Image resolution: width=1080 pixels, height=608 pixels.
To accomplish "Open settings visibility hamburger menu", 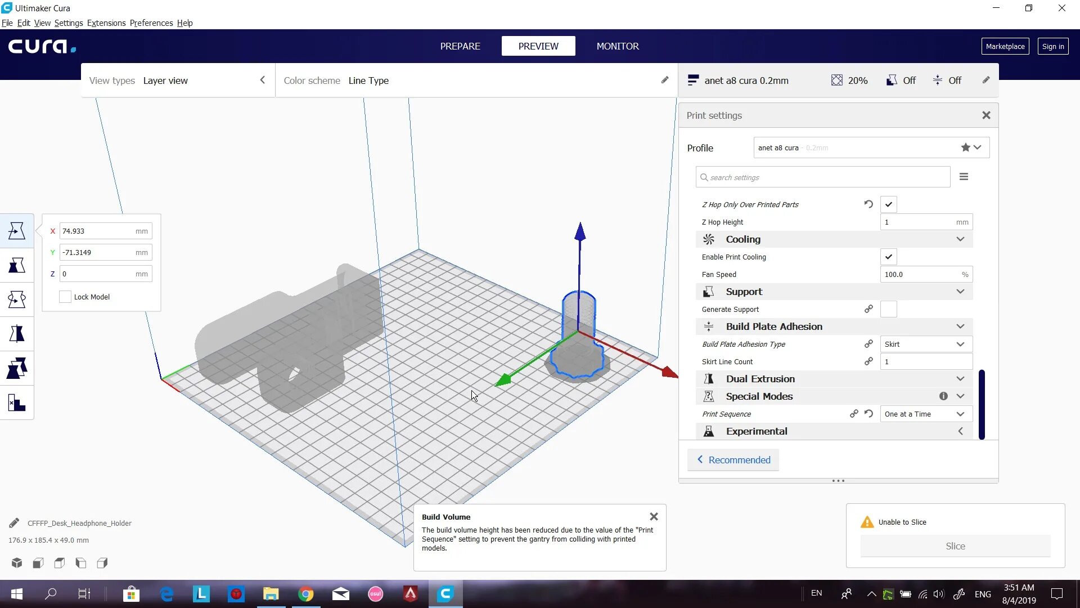I will coord(964,177).
